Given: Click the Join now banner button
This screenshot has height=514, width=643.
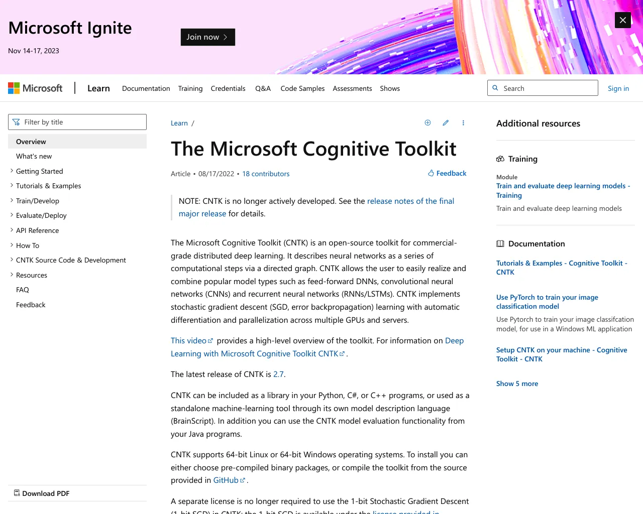Looking at the screenshot, I should [207, 37].
